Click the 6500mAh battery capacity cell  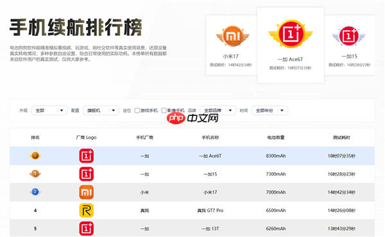pyautogui.click(x=276, y=210)
